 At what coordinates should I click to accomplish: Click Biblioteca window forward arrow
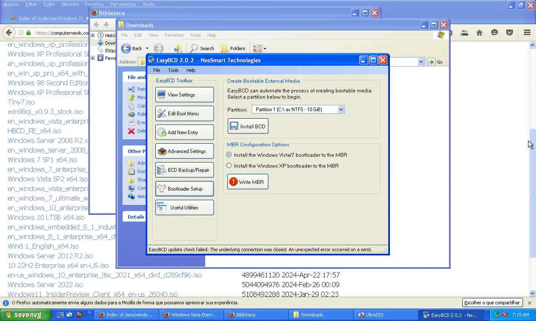(x=106, y=25)
